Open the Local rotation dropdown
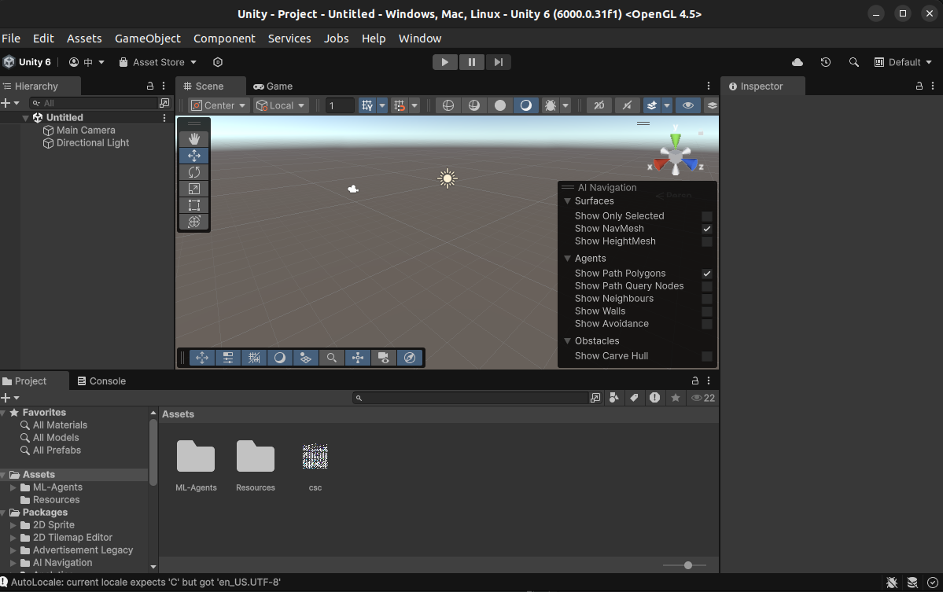Screen dimensions: 943x592 (280, 105)
